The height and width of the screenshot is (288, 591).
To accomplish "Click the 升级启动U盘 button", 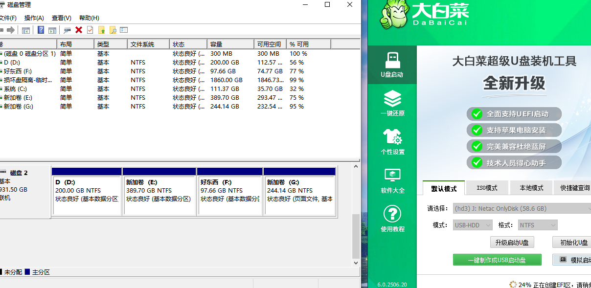I will click(512, 243).
